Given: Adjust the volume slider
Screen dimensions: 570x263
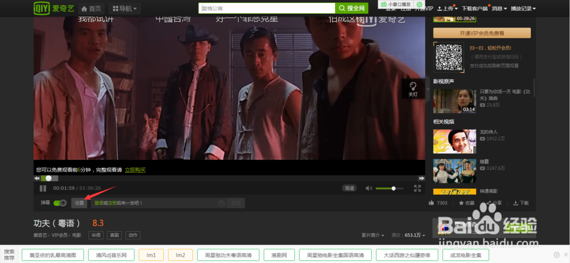Looking at the screenshot, I should [390, 188].
